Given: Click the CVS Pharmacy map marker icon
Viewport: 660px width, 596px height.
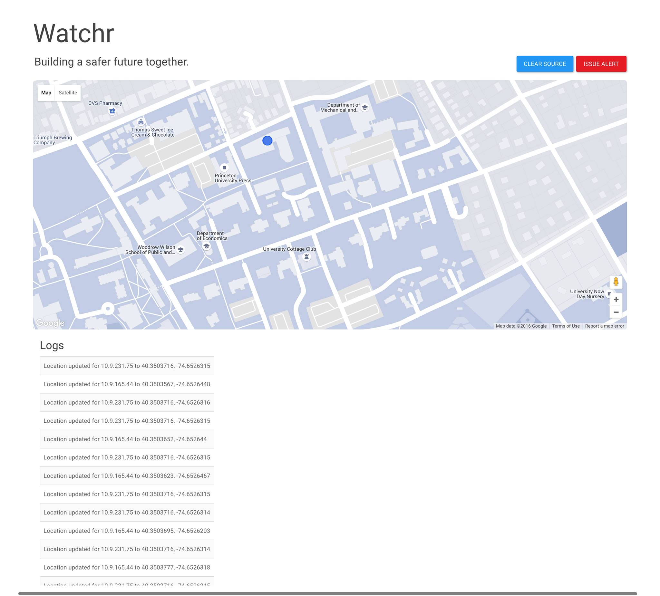Looking at the screenshot, I should click(x=112, y=111).
